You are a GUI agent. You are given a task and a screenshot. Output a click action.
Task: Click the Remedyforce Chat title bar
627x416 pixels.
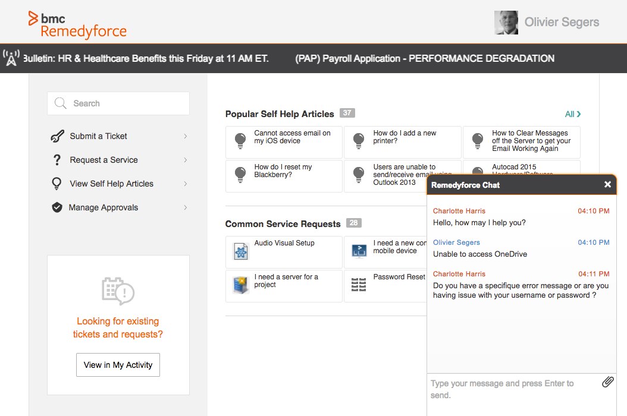(x=522, y=185)
